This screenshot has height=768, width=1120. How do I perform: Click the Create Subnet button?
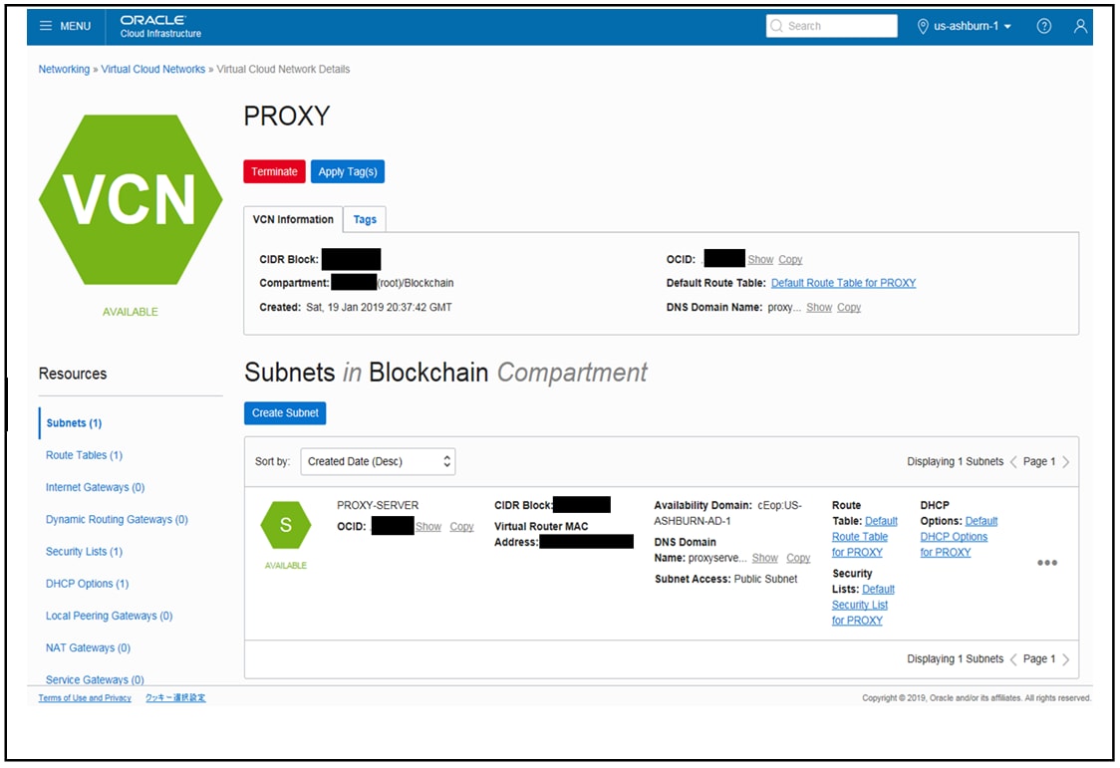[285, 412]
